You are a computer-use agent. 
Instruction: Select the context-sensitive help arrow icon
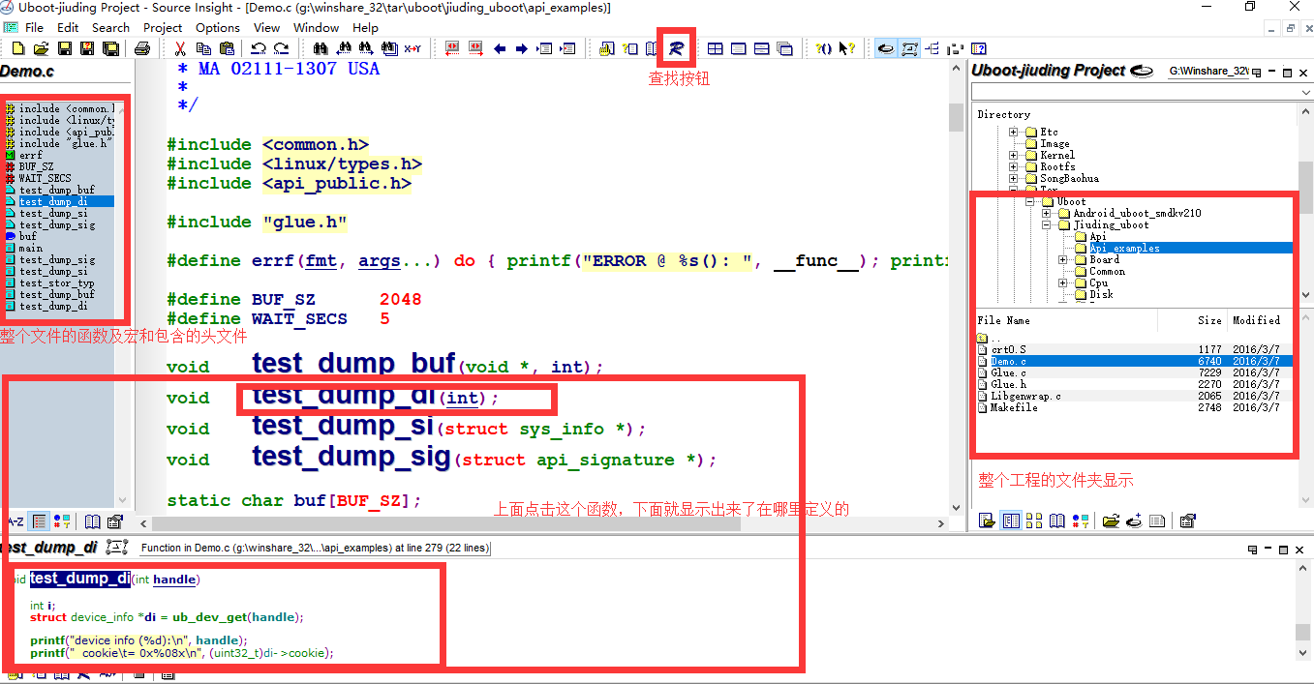844,48
